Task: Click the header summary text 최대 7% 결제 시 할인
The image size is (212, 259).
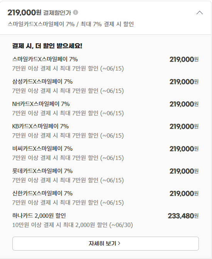Action: pos(107,24)
